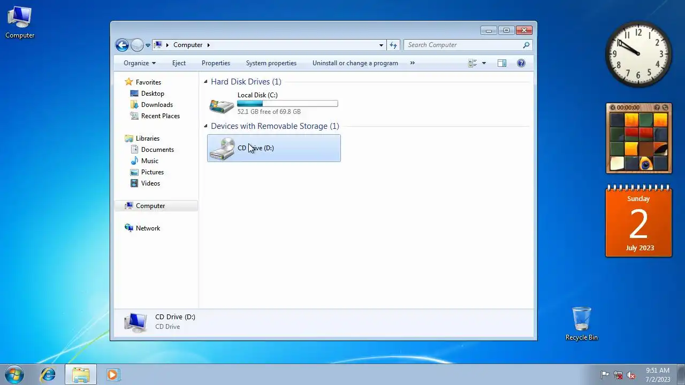Click the Local Disk (C:) space usage bar

click(287, 103)
